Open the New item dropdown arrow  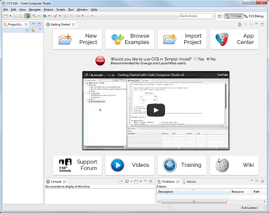coord(10,16)
